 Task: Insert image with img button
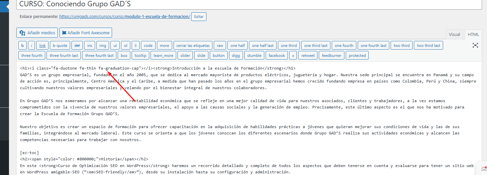pos(103,46)
